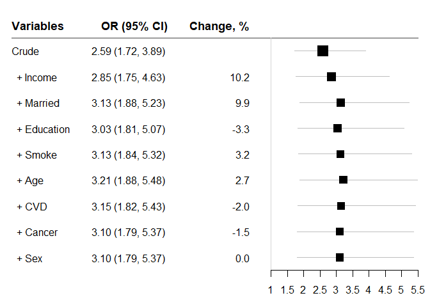Click the Married row's square marker

pyautogui.click(x=340, y=103)
